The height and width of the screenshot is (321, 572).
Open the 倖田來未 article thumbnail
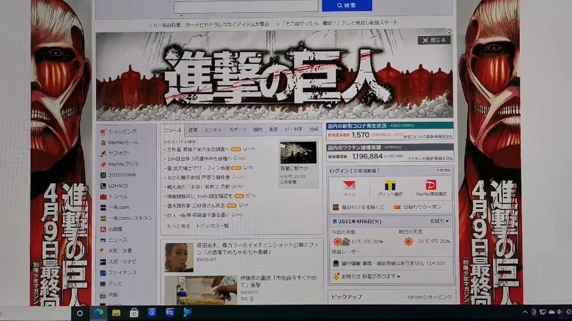[179, 257]
